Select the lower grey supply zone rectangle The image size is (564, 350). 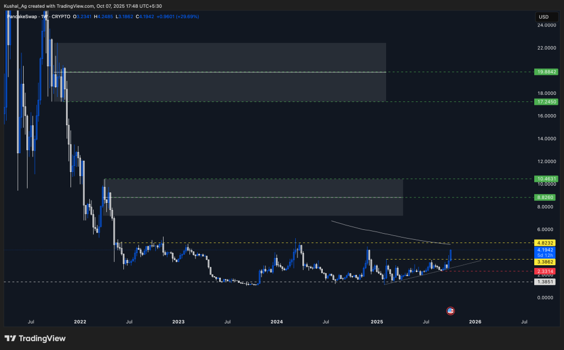(x=253, y=197)
